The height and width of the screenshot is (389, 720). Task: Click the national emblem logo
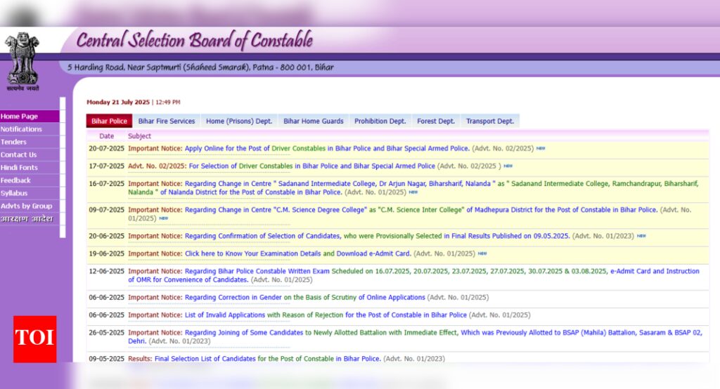(x=23, y=62)
